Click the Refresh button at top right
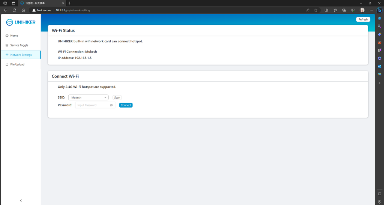384x205 pixels. point(363,19)
